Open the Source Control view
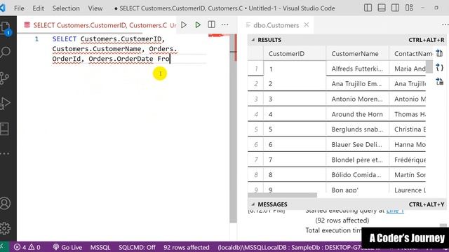This screenshot has height=252, width=449. click(5, 78)
